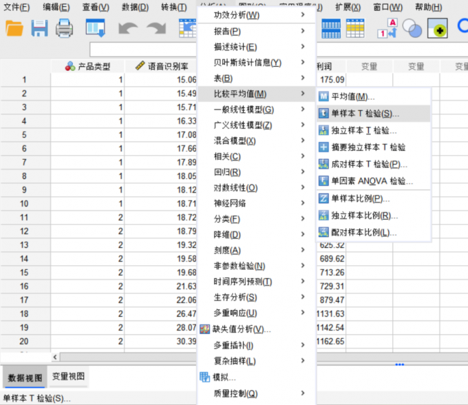Click the open data file folder icon
Screen dimensions: 468x405
[x=14, y=28]
